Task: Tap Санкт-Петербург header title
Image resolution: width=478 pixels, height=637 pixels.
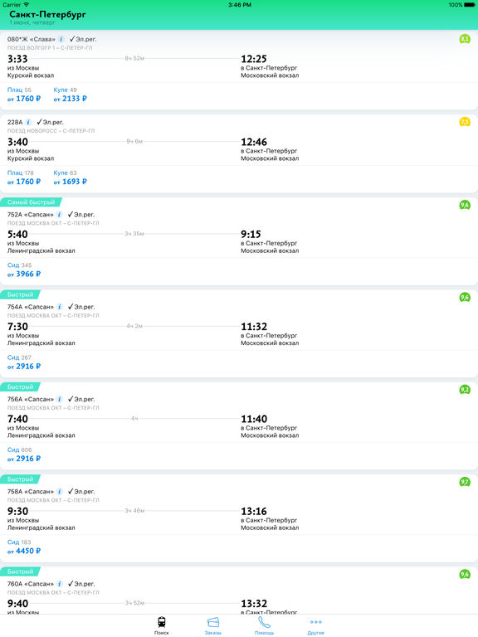Action: click(x=47, y=14)
